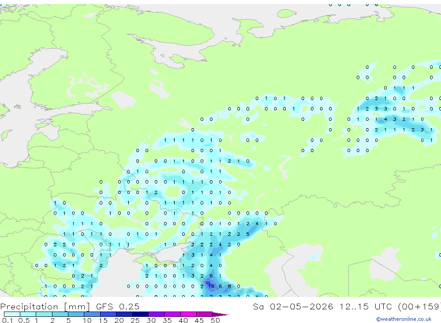Image resolution: width=441 pixels, height=323 pixels.
Task: Click the '12..15 UTC' time label
Action: (366, 306)
